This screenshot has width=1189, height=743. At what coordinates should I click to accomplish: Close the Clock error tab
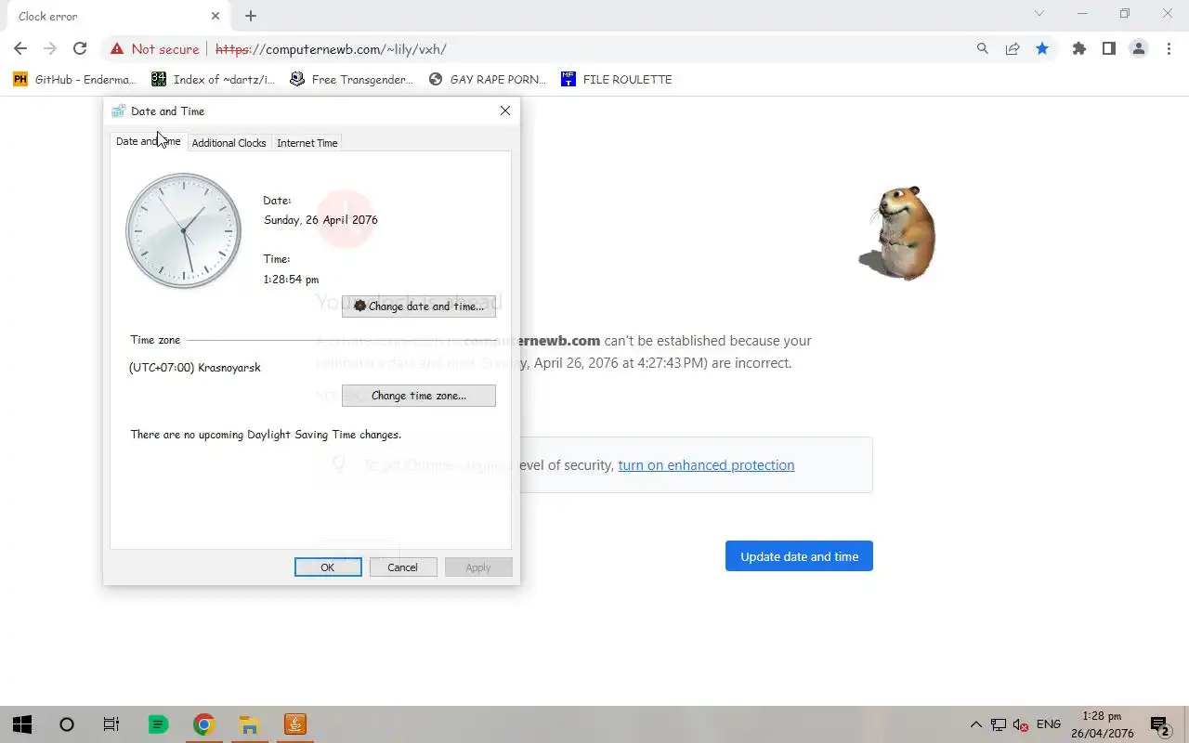(x=216, y=16)
